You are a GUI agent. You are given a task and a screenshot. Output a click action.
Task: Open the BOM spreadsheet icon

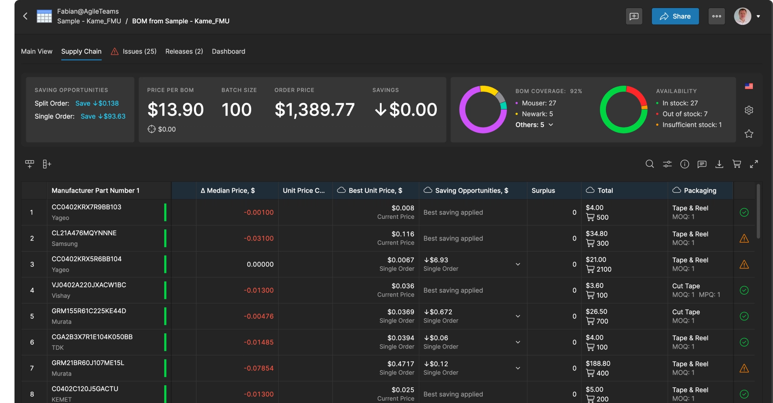[x=44, y=16]
